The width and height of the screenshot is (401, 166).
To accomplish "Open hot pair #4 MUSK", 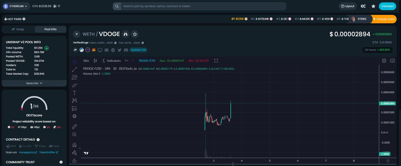I will (x=304, y=19).
